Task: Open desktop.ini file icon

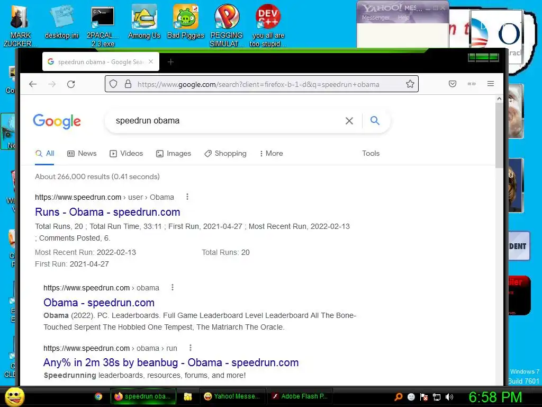Action: [61, 21]
